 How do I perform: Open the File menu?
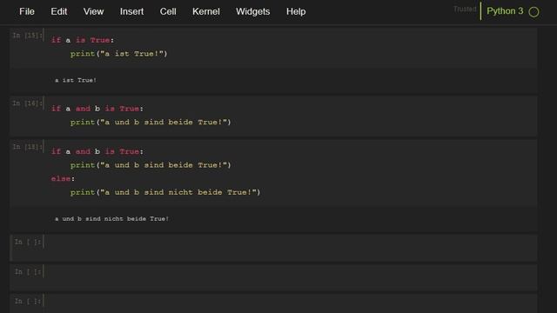27,11
